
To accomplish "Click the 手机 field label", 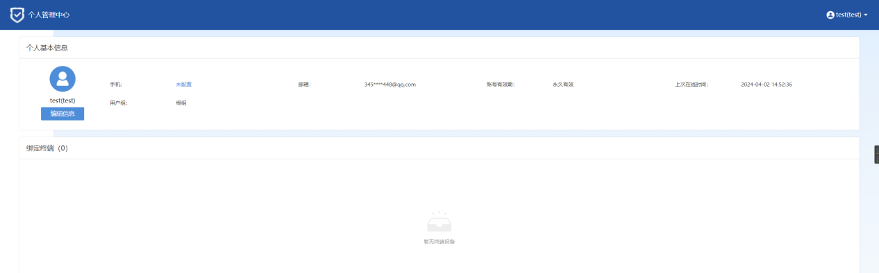I will [x=116, y=85].
